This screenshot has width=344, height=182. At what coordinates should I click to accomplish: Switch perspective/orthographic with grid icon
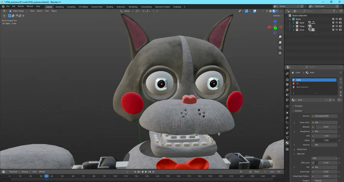[280, 53]
